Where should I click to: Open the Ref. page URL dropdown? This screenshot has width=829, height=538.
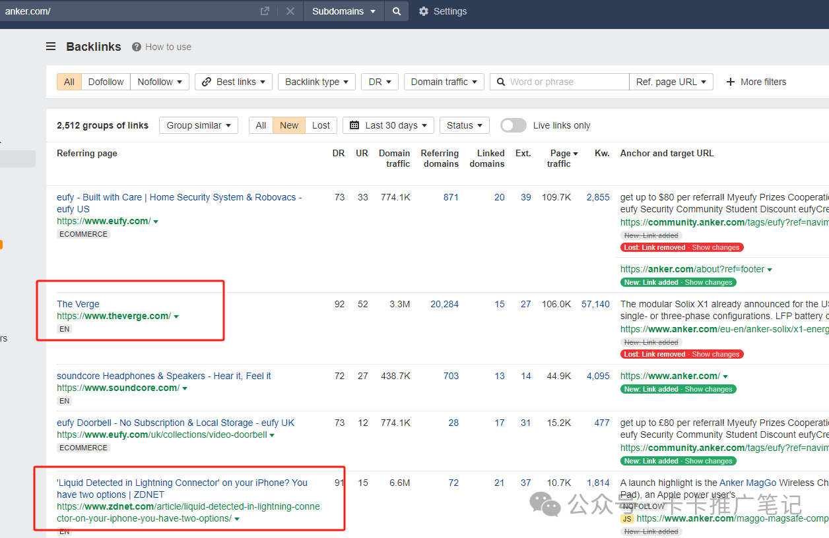pyautogui.click(x=671, y=82)
